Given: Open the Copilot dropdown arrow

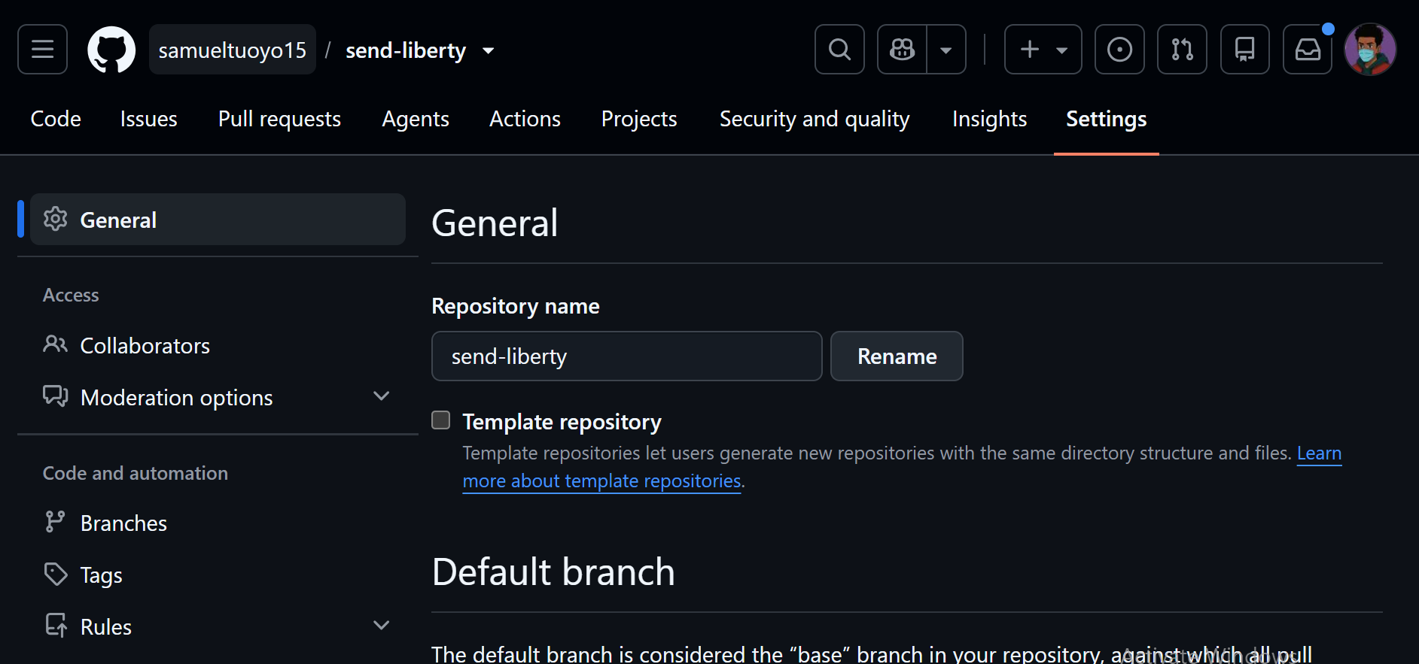Looking at the screenshot, I should (946, 50).
